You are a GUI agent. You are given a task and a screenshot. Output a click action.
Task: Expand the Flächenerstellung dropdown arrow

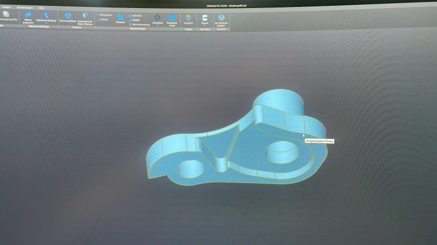click(x=46, y=23)
